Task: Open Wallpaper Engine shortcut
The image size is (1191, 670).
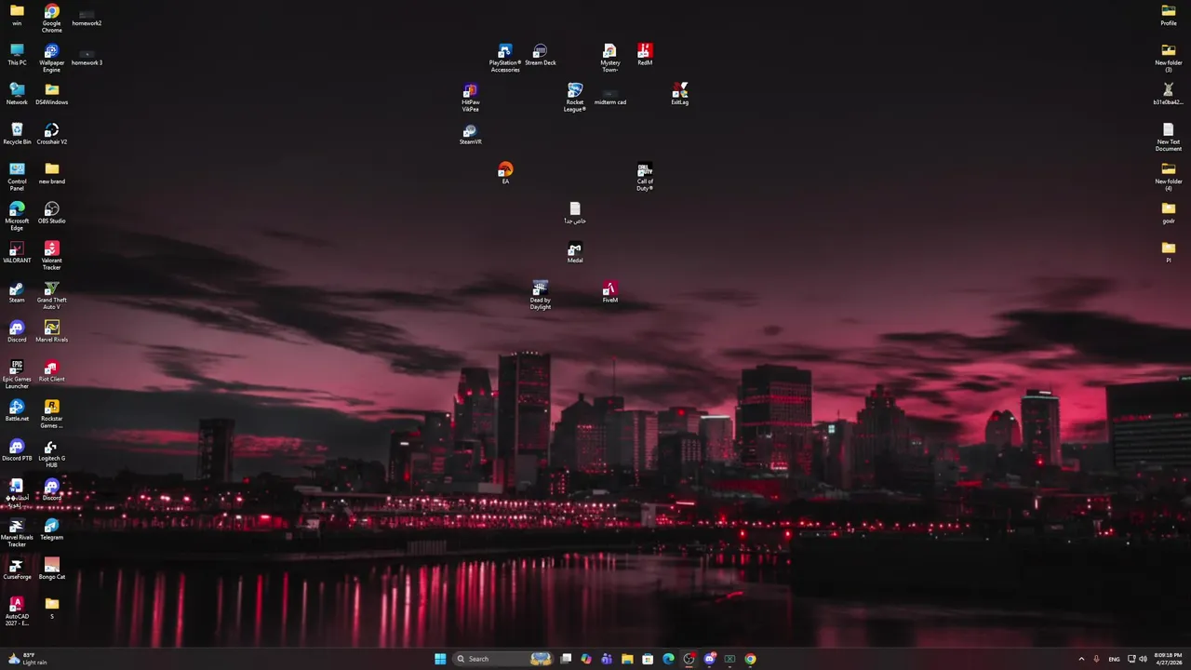Action: point(52,57)
